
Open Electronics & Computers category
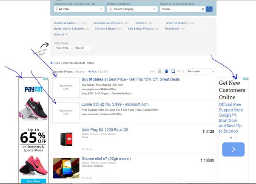tap(108, 23)
